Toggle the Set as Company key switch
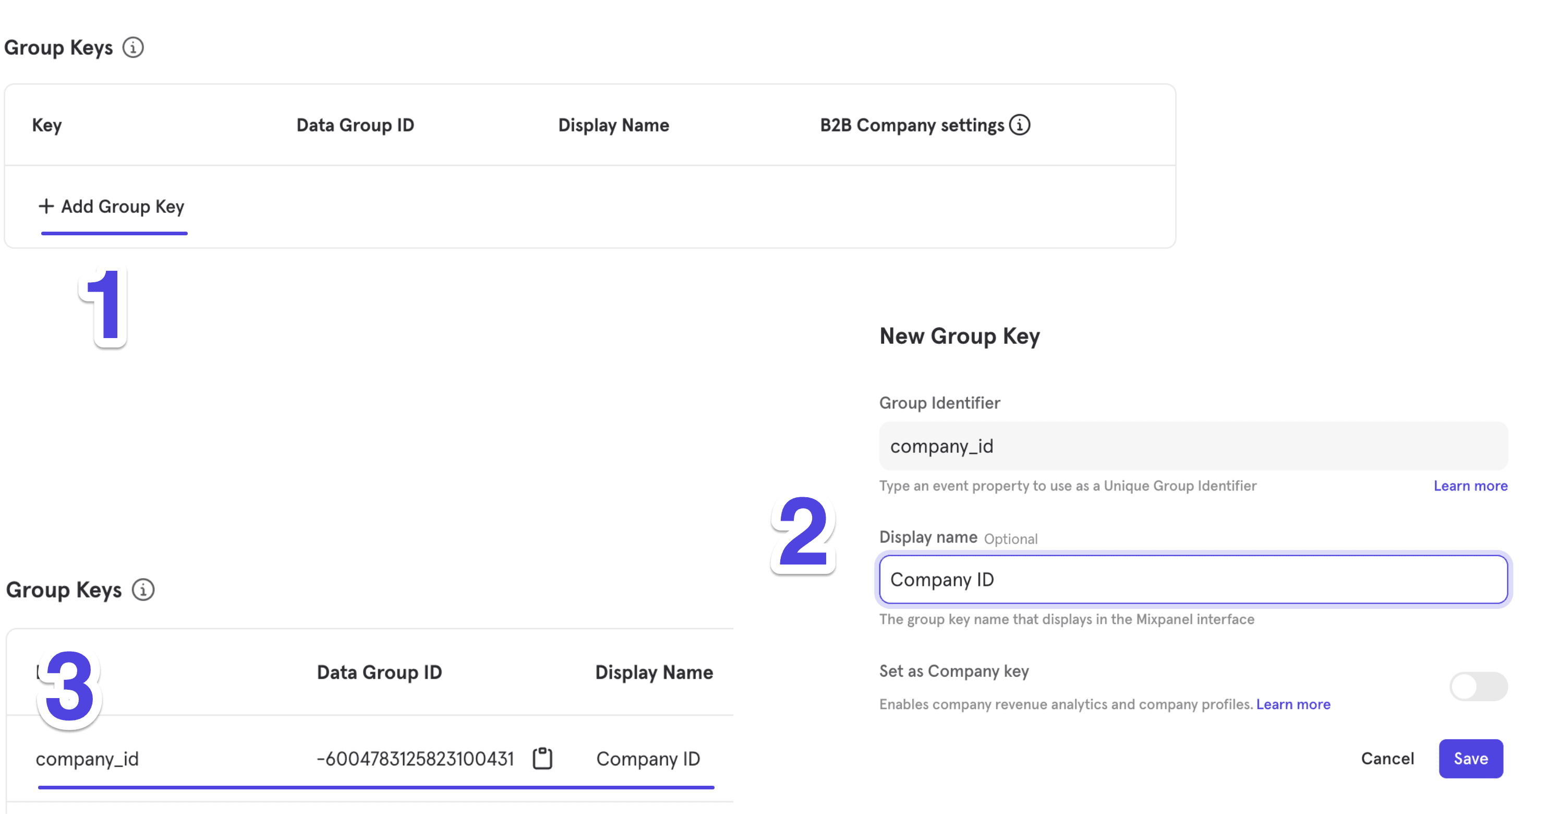This screenshot has height=840, width=1547. click(1478, 686)
